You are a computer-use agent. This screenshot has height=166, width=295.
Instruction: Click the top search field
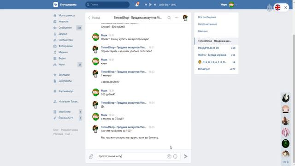(x=107, y=5)
